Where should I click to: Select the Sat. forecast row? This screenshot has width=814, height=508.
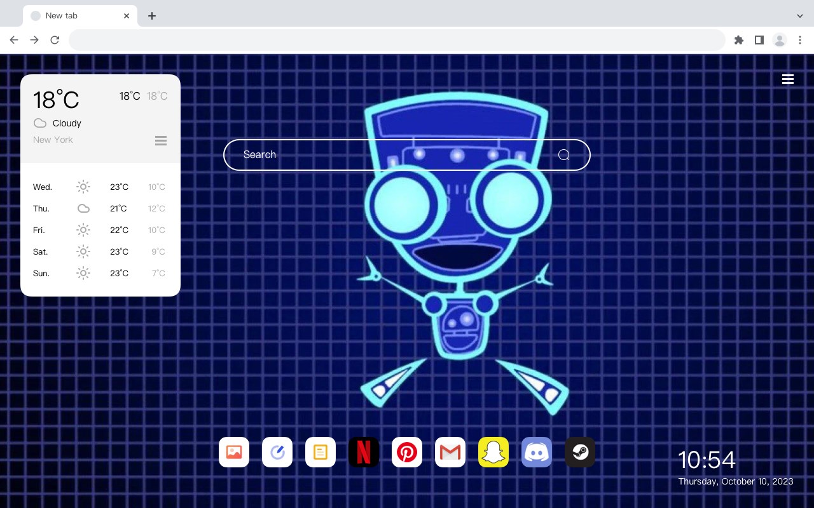[x=100, y=251]
